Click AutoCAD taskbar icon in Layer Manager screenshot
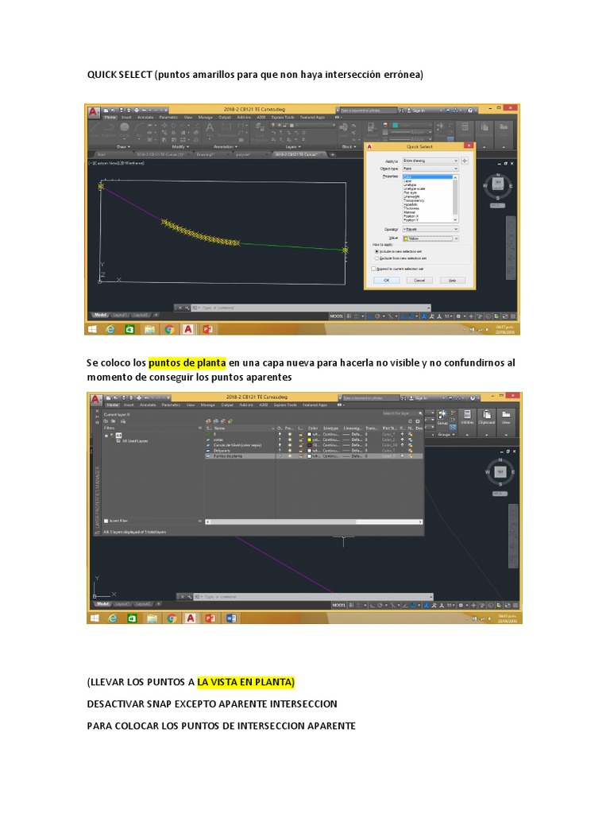 191,618
